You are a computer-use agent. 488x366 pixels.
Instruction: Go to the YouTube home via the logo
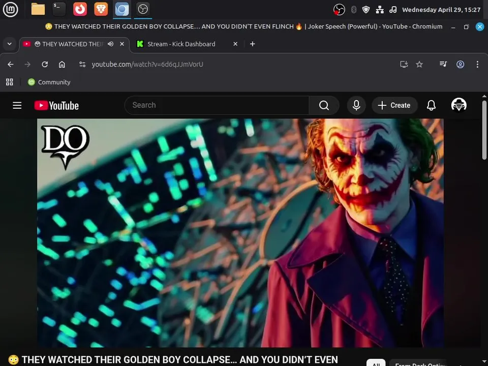[x=56, y=106]
